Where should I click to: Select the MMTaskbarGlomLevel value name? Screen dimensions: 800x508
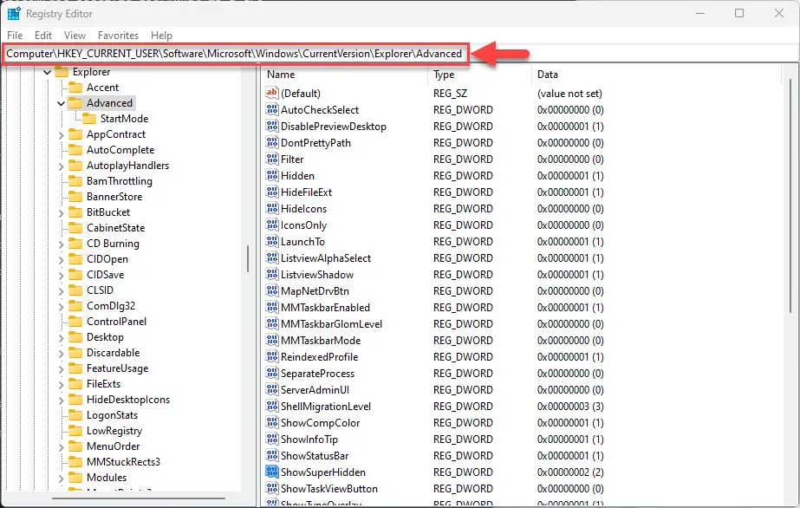(x=331, y=324)
